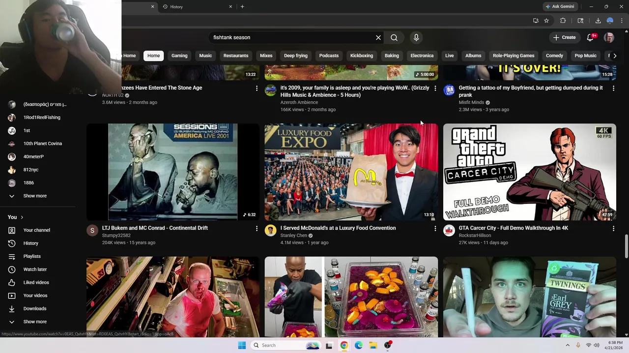Click the Windows taskbar Search box
This screenshot has width=629, height=353.
point(286,345)
